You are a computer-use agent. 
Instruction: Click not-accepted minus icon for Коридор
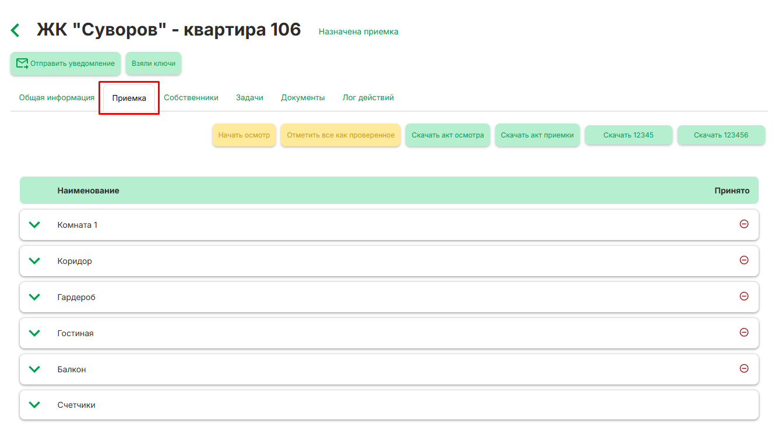[744, 260]
